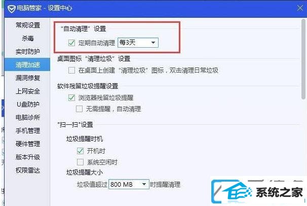This screenshot has width=307, height=206.
Task: Switch to 杀毒 settings
Action: coord(27,38)
